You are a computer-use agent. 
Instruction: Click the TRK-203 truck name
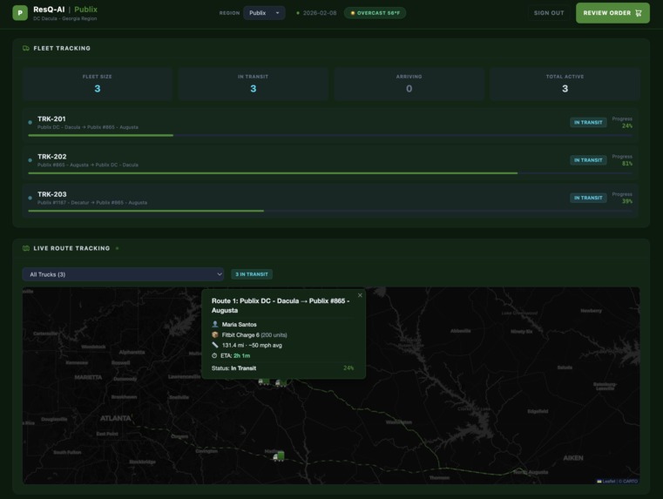tap(52, 194)
